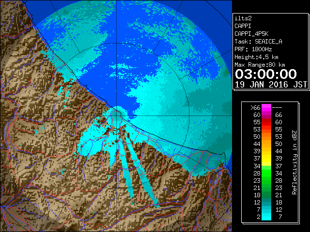Image resolution: width=310 pixels, height=232 pixels.
Task: Click the '19 JAN 2016 JST' date
Action: point(271,85)
